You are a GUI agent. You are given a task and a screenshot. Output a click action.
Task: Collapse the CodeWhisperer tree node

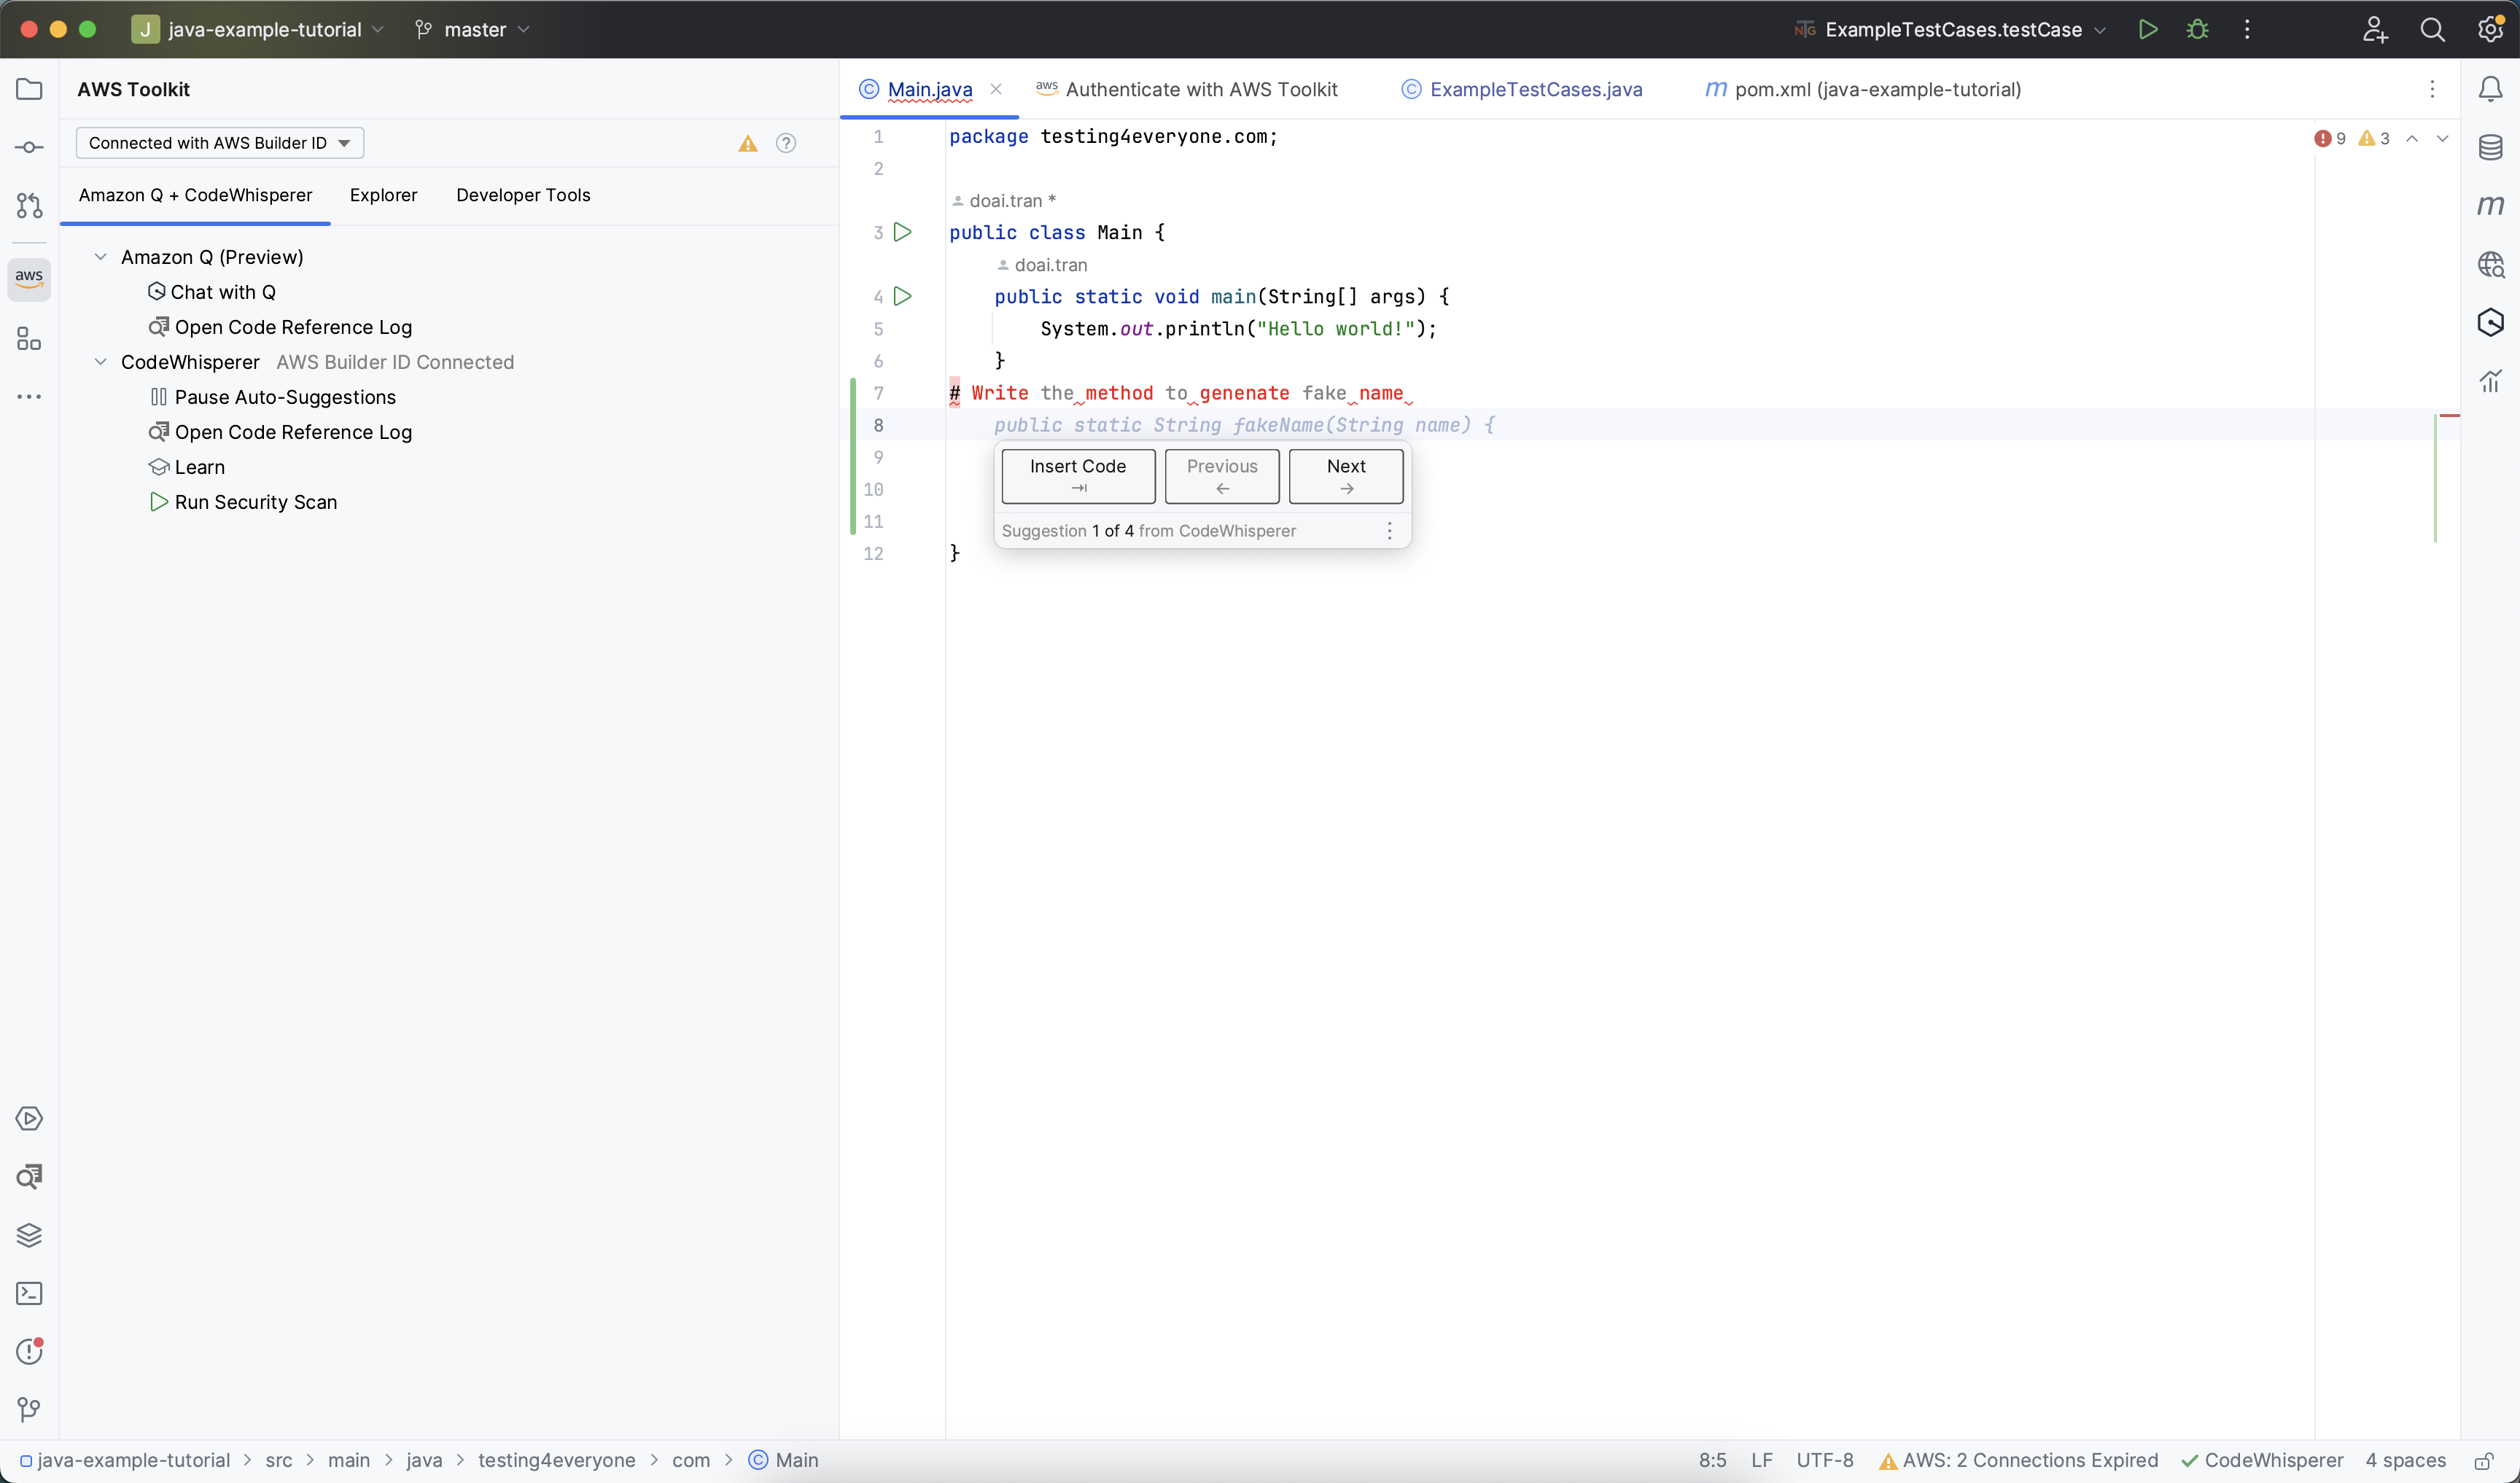(x=100, y=362)
